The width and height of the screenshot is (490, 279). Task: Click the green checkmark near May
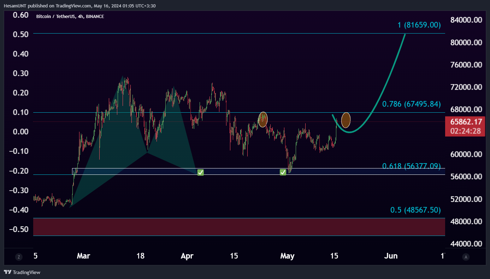click(x=283, y=172)
